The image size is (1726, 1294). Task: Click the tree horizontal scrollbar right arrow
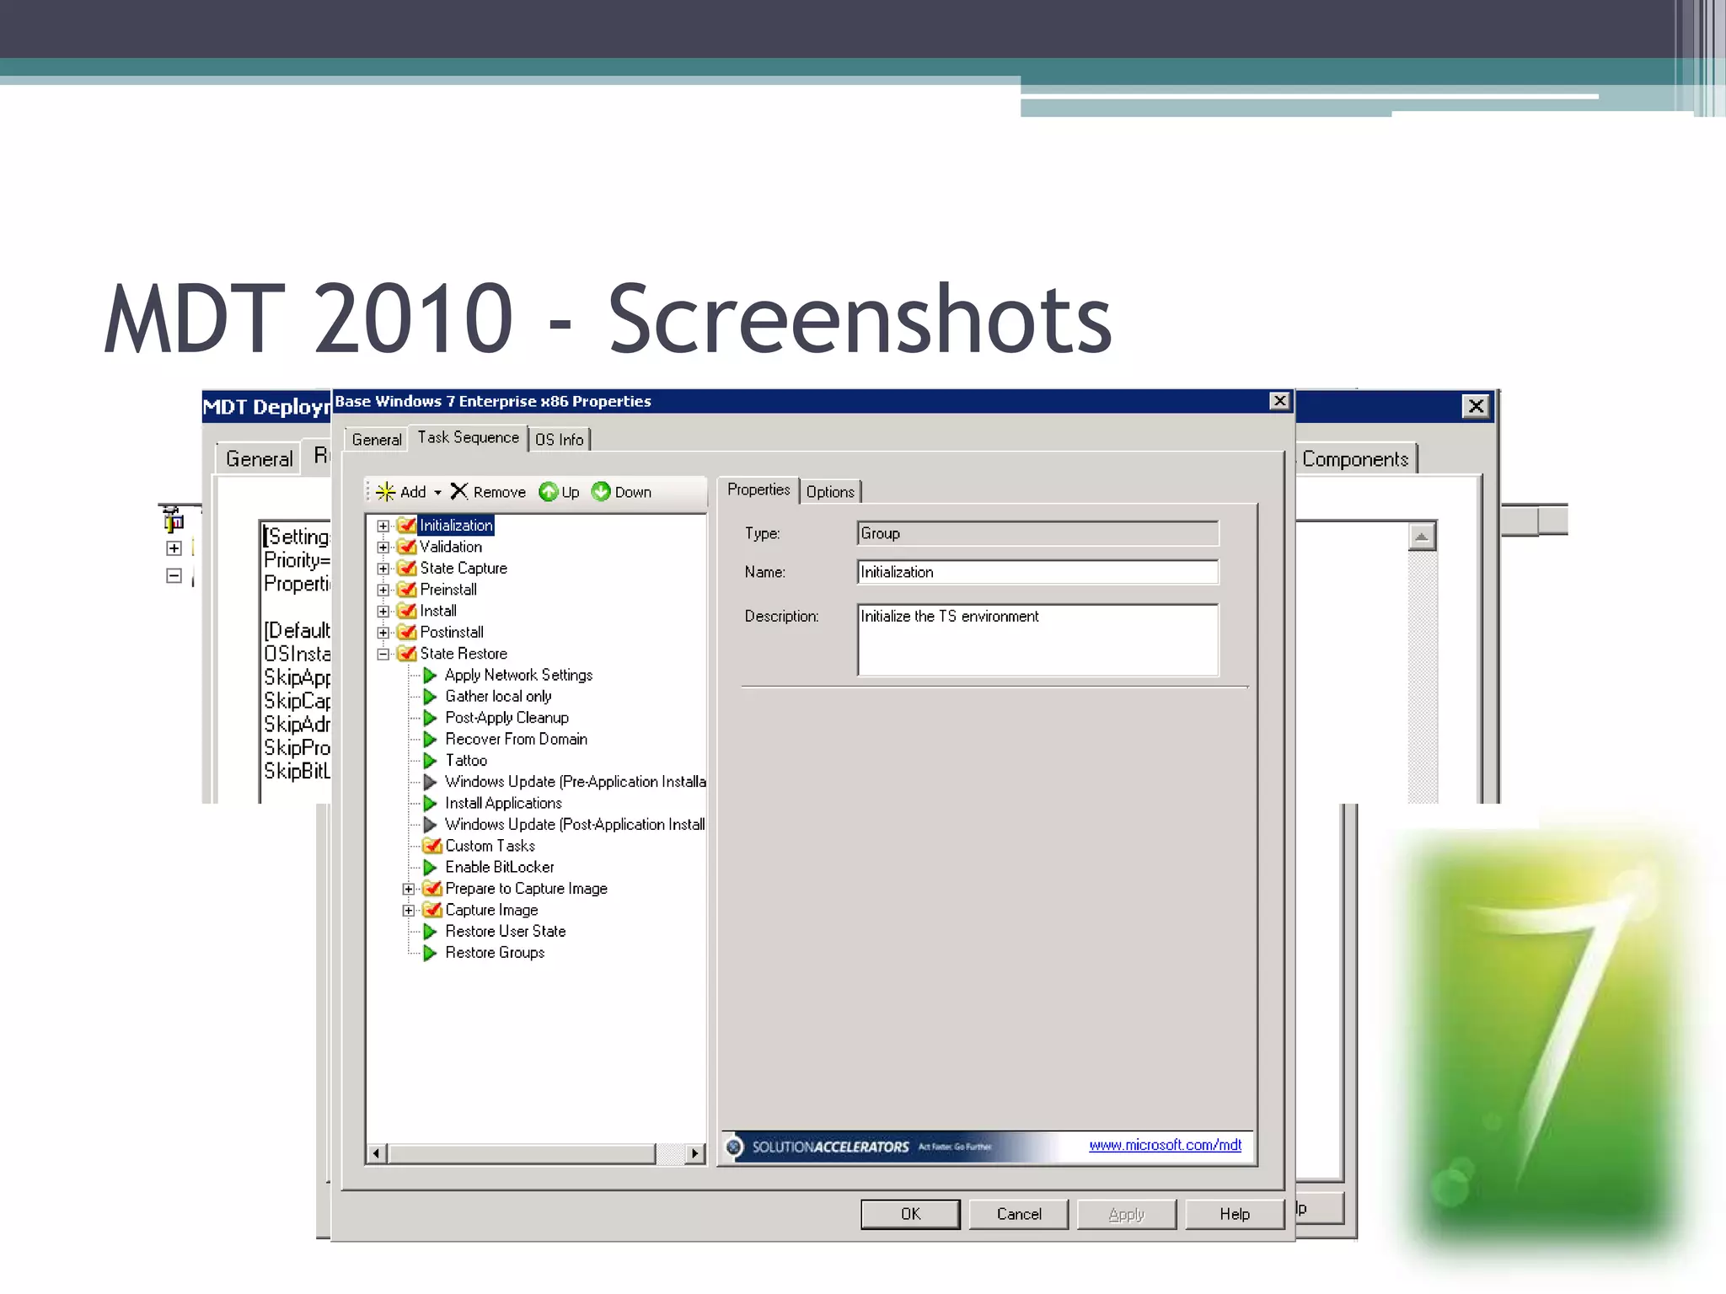pos(694,1153)
